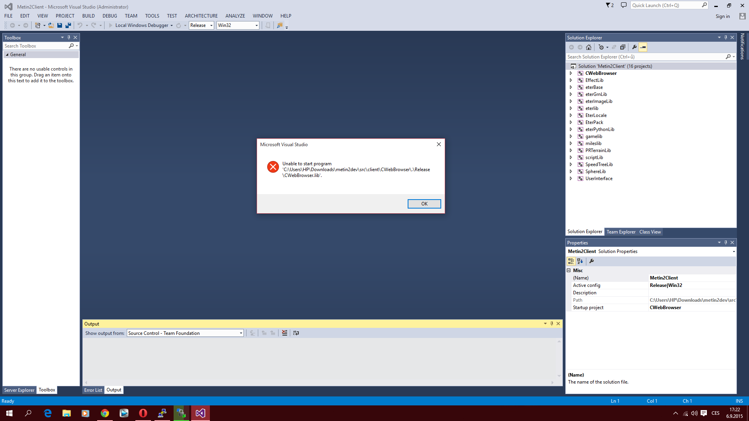The image size is (749, 421).
Task: Collapse the Misc category in Properties
Action: pyautogui.click(x=569, y=271)
